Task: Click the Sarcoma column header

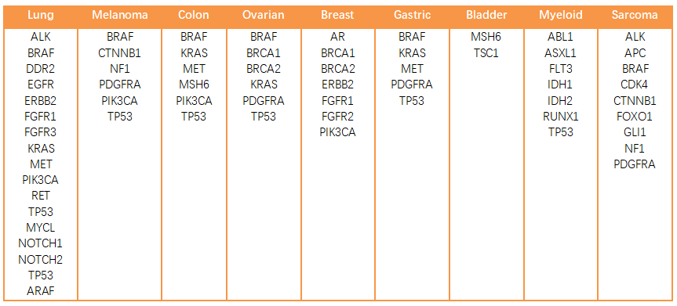Action: point(635,15)
